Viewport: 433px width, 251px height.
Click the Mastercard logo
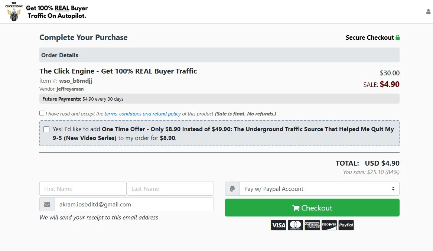click(x=295, y=225)
